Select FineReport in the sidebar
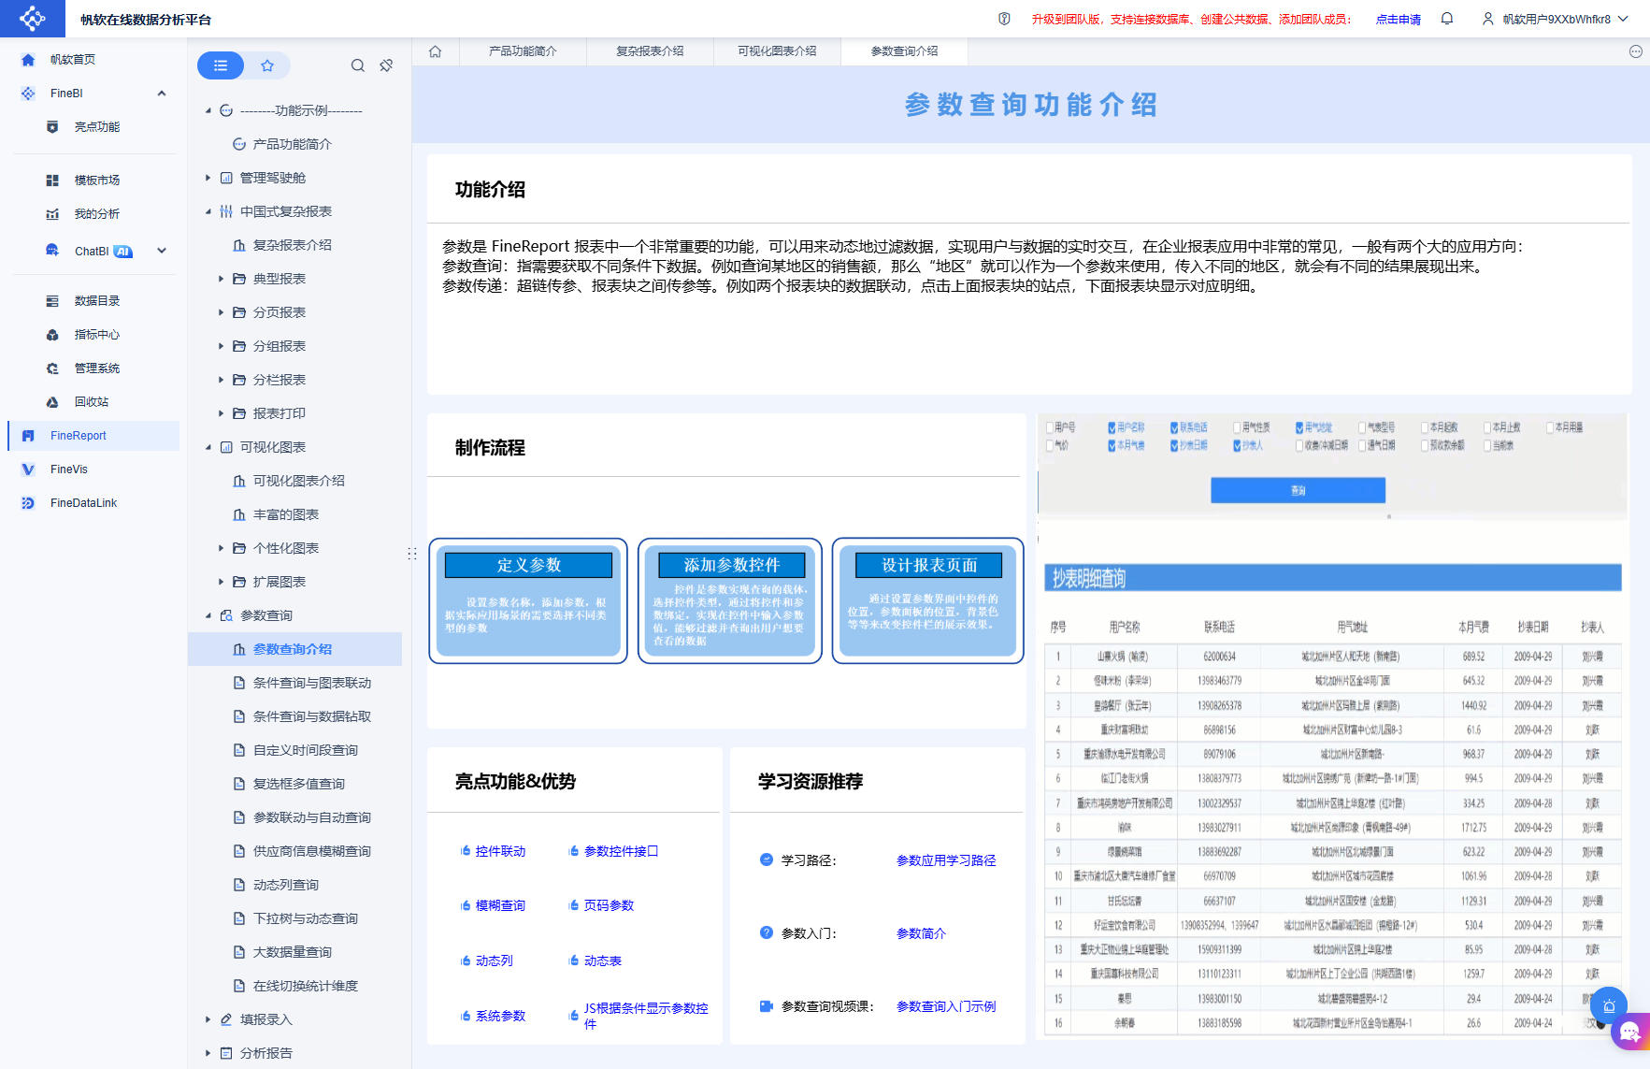Screen dimensions: 1650x1069 [93, 436]
